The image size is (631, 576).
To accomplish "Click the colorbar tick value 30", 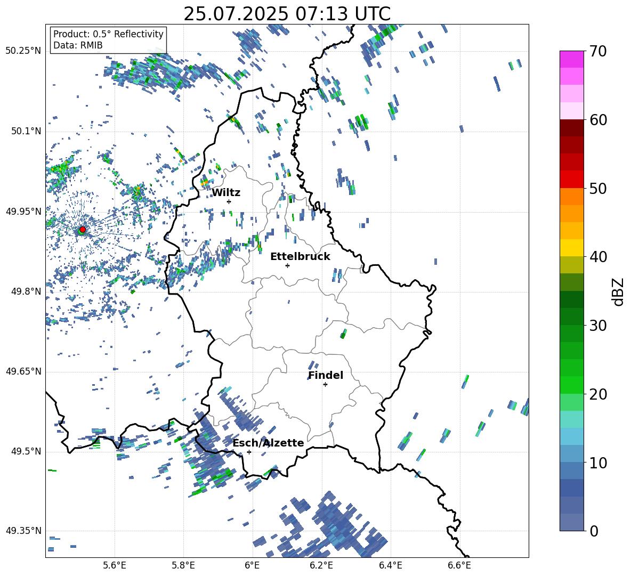I will 598,325.
